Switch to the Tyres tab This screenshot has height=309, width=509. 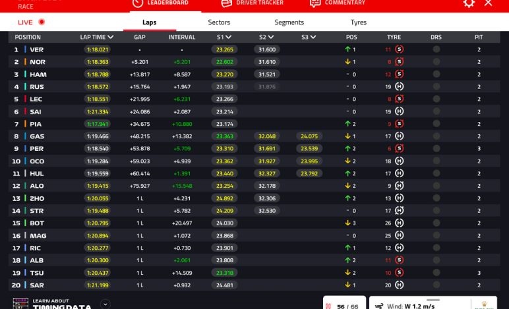[x=359, y=22]
